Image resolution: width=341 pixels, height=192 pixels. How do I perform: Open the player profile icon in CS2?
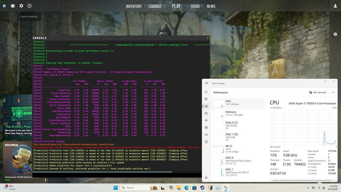point(335,6)
